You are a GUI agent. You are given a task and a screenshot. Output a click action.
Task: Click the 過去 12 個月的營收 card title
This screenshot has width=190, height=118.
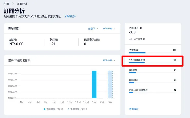(19, 60)
